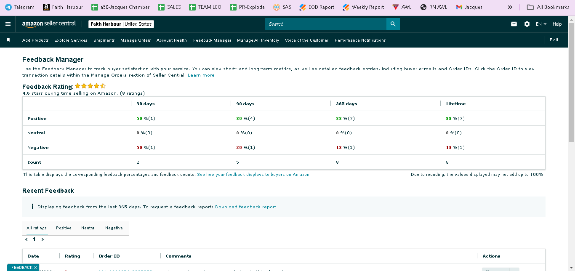
Task: Select the Positive feedback tab
Action: (x=64, y=228)
